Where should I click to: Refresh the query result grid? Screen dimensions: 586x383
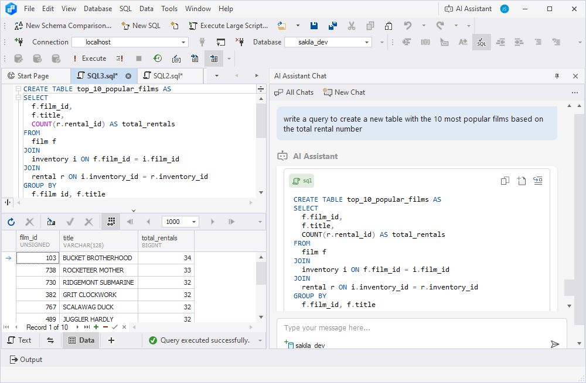pyautogui.click(x=11, y=221)
